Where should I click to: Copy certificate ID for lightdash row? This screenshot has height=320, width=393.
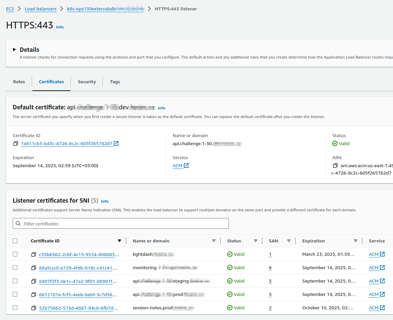click(x=34, y=254)
